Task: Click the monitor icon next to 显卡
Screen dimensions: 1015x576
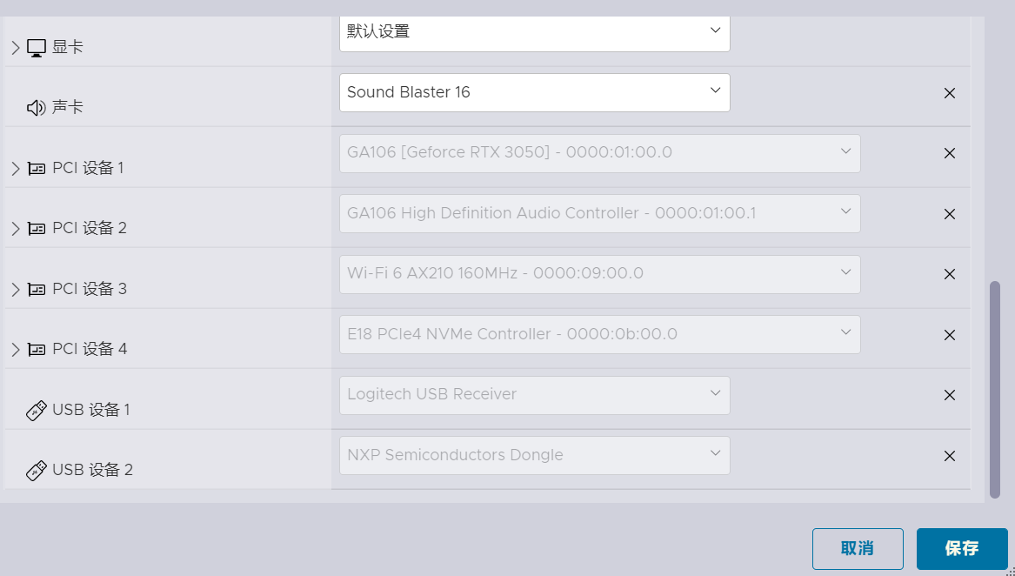Action: click(37, 48)
